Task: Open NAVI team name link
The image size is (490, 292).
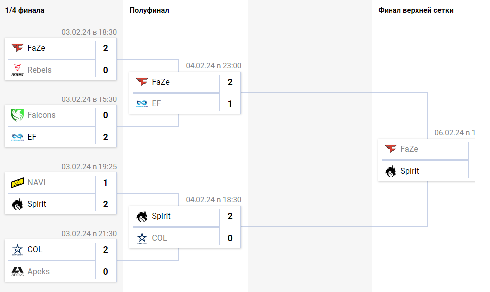Action: point(36,182)
